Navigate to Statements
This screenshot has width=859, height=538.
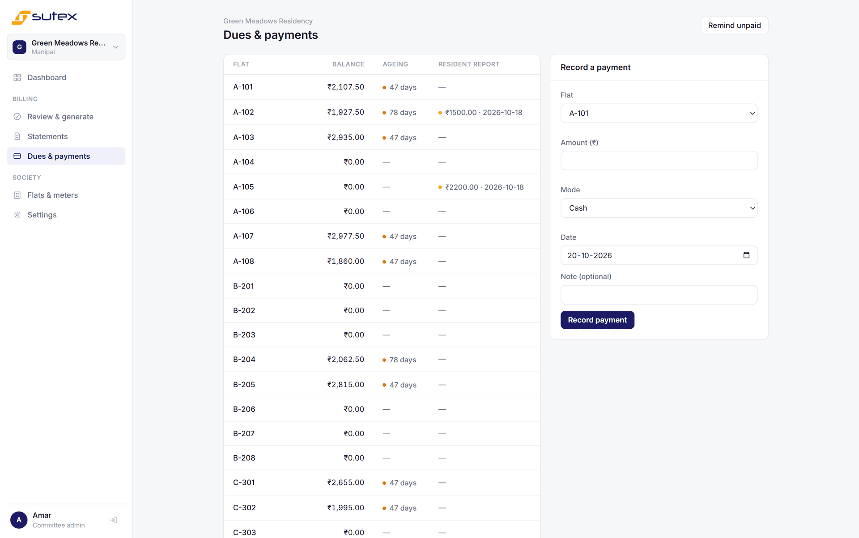tap(66, 136)
